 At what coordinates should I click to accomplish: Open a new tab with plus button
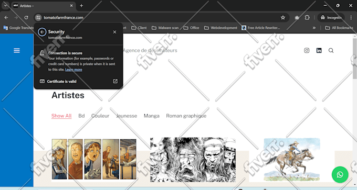click(x=81, y=6)
